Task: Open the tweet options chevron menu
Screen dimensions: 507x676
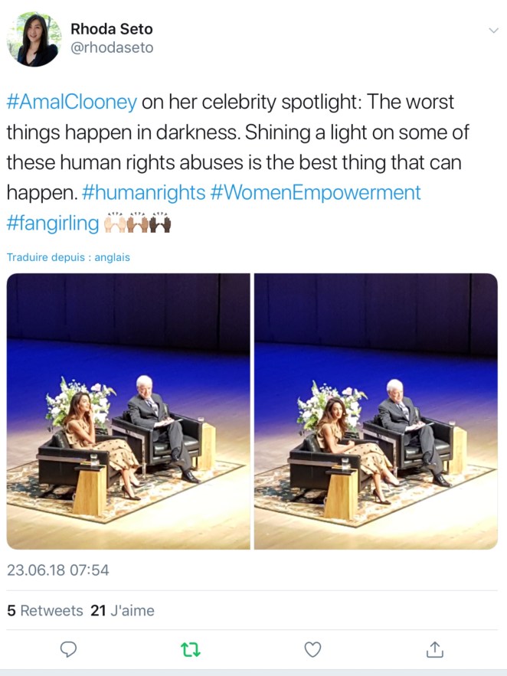Action: point(493,30)
